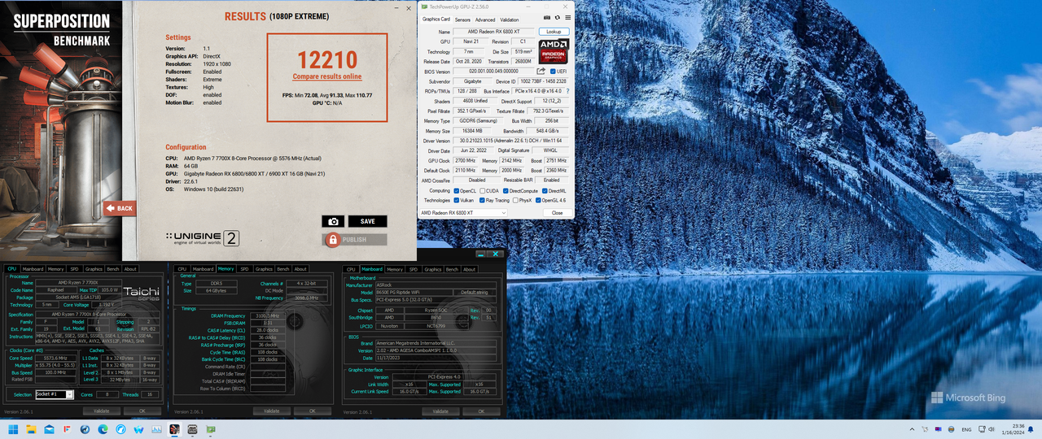Click the Driver Version field in GPU-Z
The width and height of the screenshot is (1042, 439).
[x=512, y=141]
